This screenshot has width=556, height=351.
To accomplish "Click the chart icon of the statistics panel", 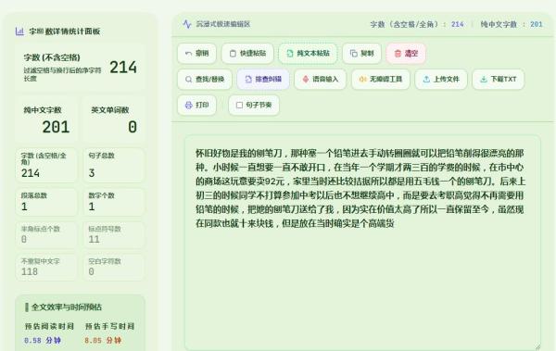I will point(19,31).
